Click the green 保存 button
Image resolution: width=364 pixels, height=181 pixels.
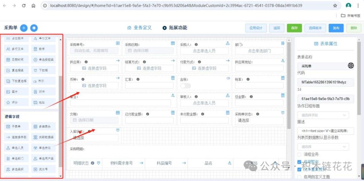(294, 28)
